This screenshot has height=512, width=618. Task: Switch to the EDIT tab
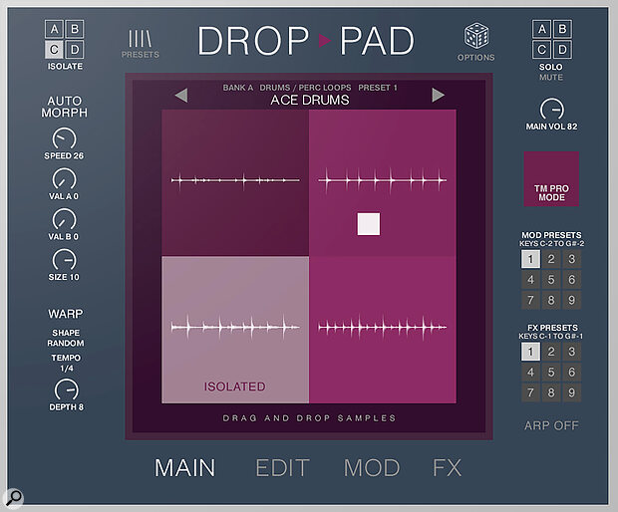click(282, 467)
